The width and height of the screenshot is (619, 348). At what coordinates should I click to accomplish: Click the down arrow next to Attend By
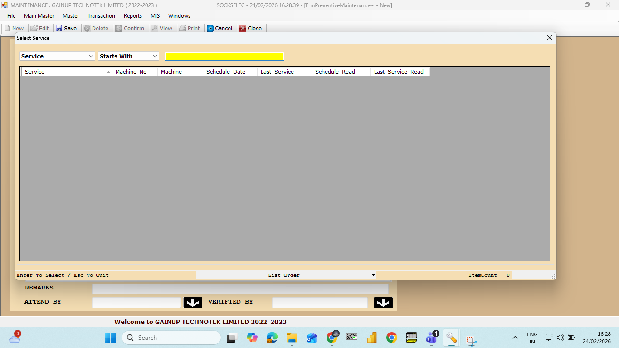pyautogui.click(x=193, y=302)
